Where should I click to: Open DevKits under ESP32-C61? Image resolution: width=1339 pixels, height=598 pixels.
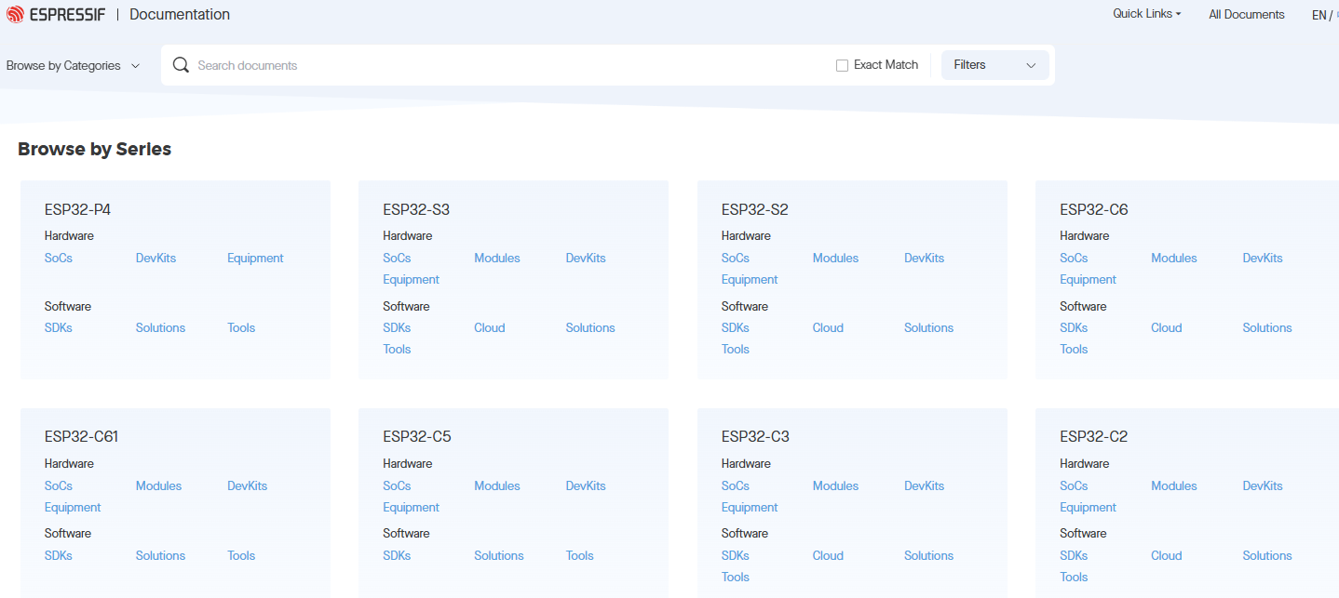click(x=247, y=485)
